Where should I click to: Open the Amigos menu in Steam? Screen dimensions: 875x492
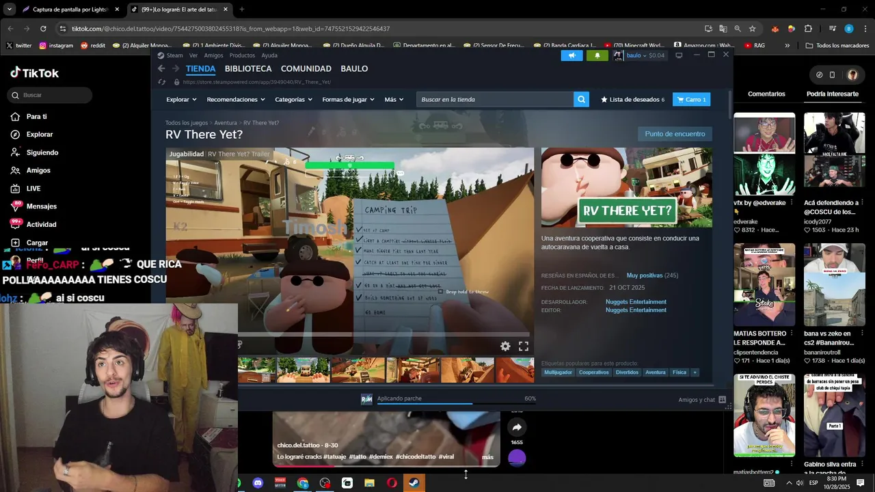[213, 55]
